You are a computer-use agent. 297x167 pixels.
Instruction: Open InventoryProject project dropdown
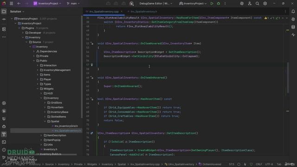click(47, 3)
